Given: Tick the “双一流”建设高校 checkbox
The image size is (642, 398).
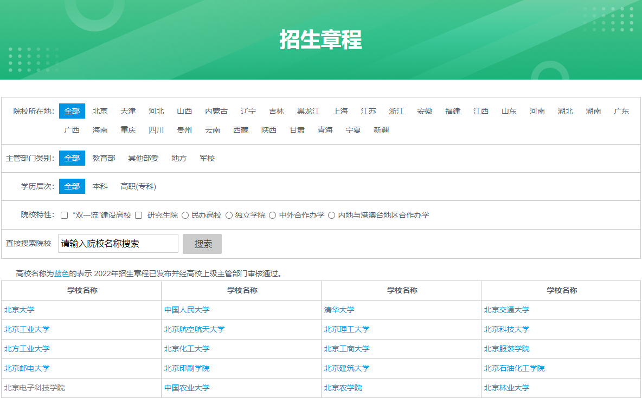Looking at the screenshot, I should tap(65, 215).
